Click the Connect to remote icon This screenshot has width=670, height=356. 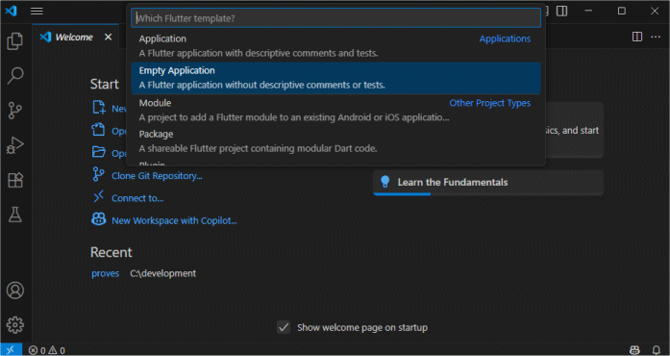99,197
